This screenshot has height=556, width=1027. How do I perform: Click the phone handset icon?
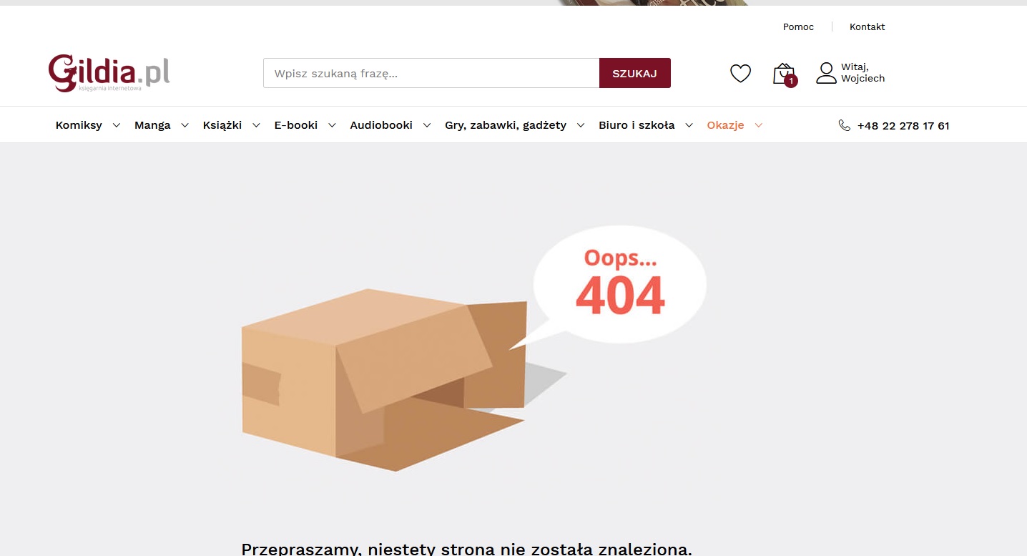pos(844,125)
